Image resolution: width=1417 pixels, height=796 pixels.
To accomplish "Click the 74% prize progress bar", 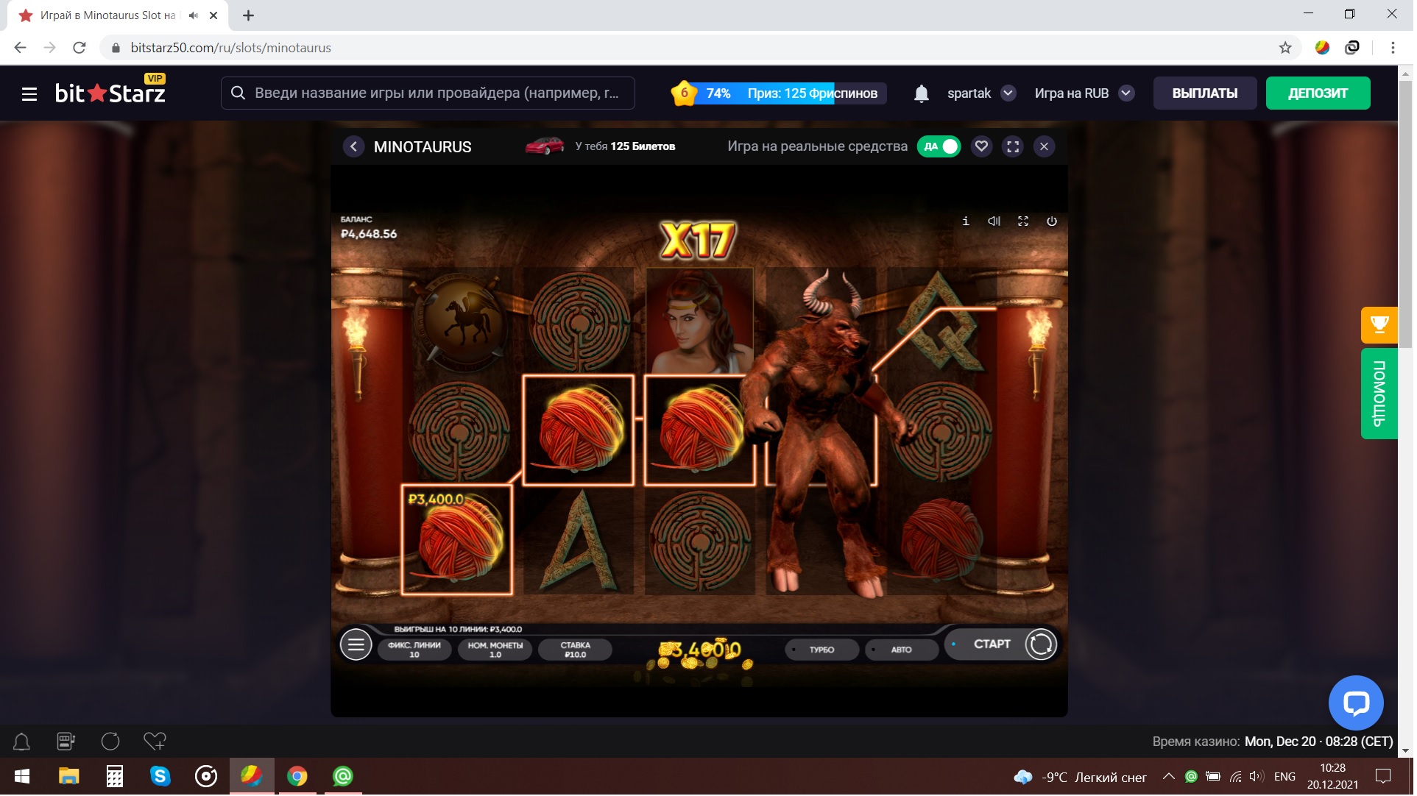I will 788,93.
